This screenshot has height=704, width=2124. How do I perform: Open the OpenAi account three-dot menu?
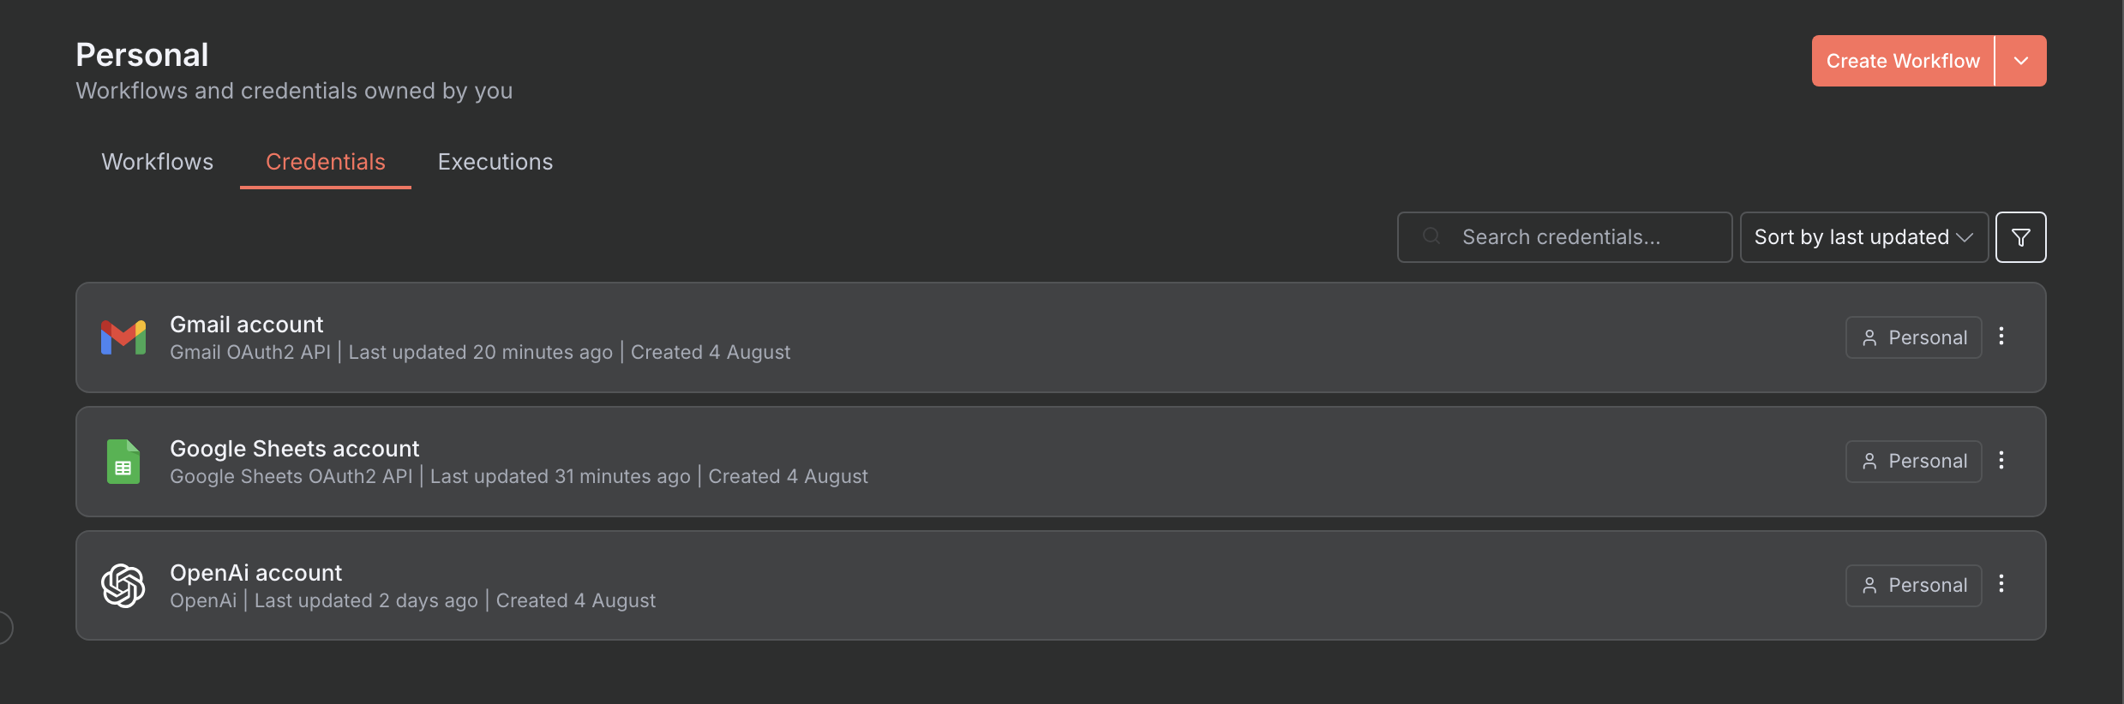pos(2001,584)
